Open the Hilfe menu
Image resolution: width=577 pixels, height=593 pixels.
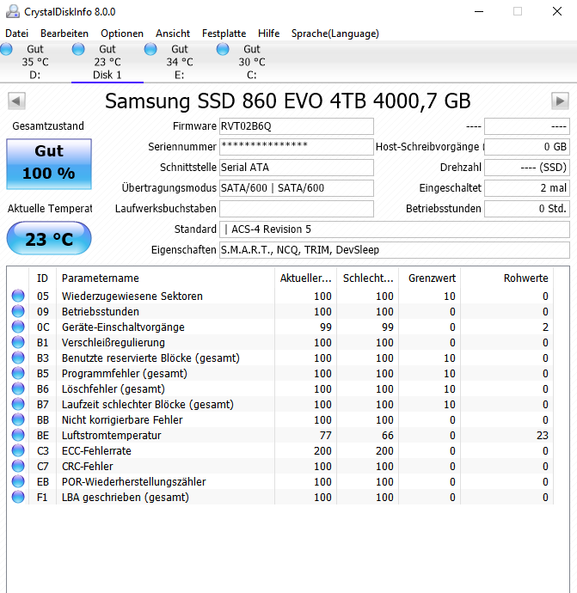(x=268, y=34)
